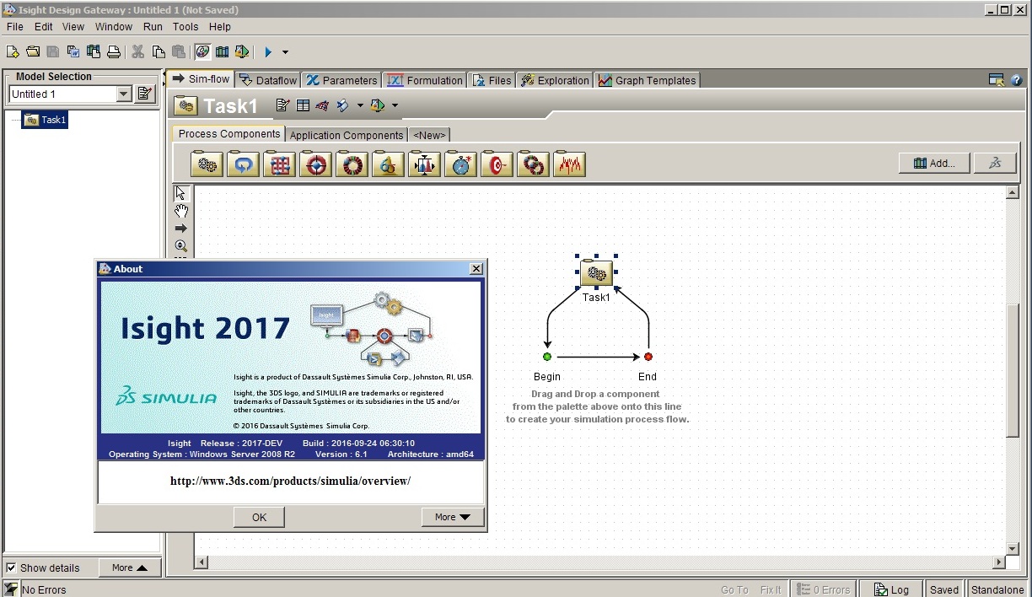Viewport: 1032px width, 597px height.
Task: Open the Tools menu
Action: coord(185,27)
